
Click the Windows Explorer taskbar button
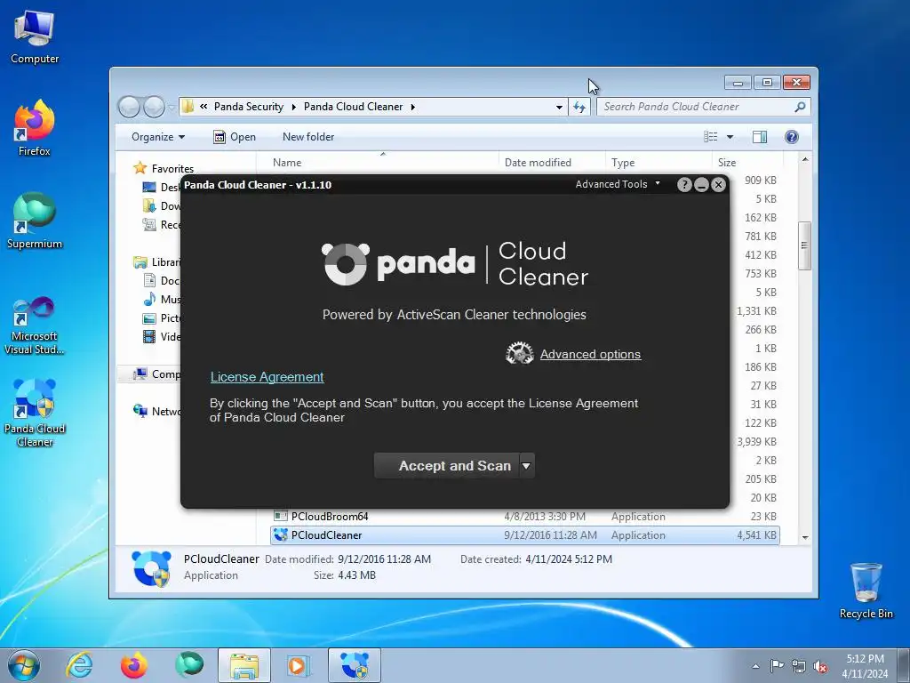[244, 665]
